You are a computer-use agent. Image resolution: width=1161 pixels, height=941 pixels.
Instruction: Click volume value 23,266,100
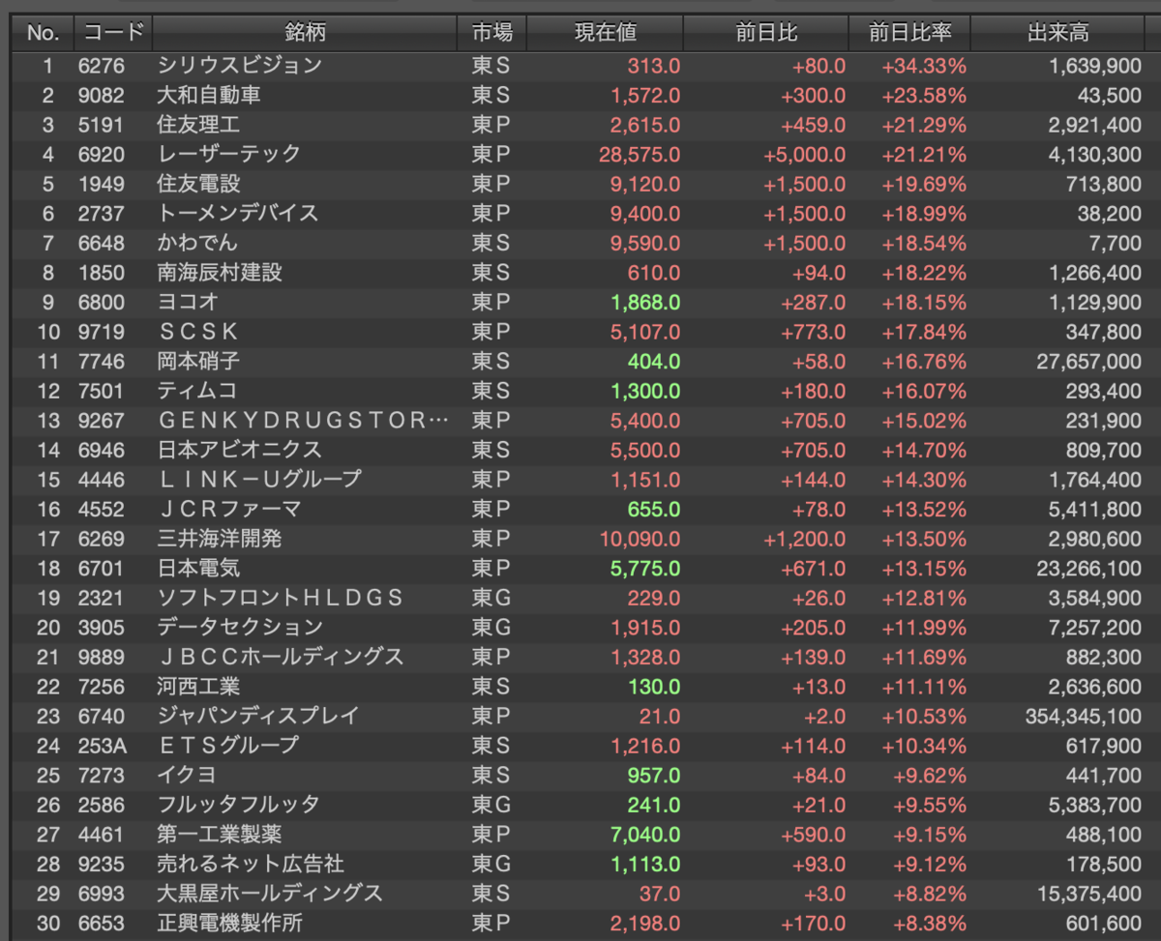click(1087, 568)
